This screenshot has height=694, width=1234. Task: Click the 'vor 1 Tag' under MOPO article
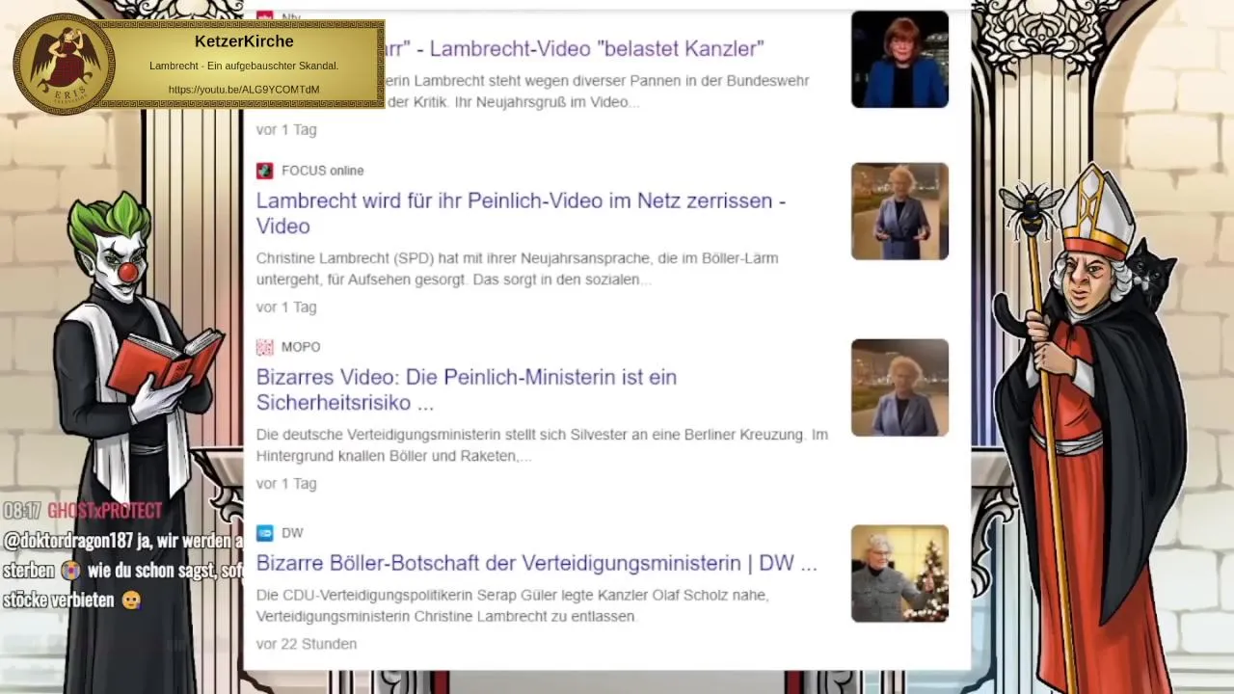tap(286, 484)
